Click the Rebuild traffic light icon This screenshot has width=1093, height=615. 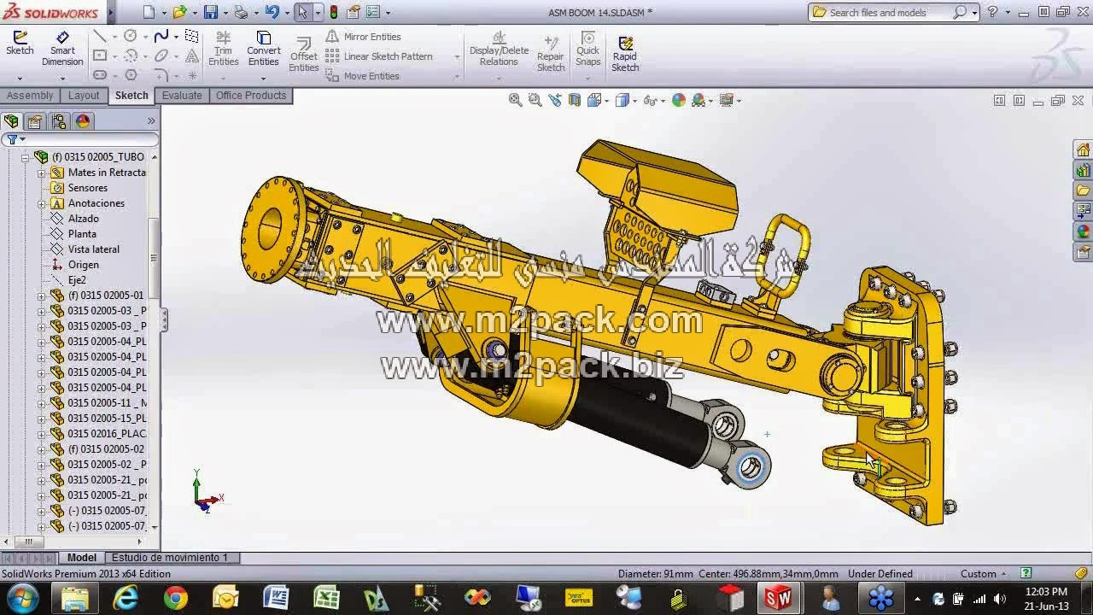[x=333, y=12]
